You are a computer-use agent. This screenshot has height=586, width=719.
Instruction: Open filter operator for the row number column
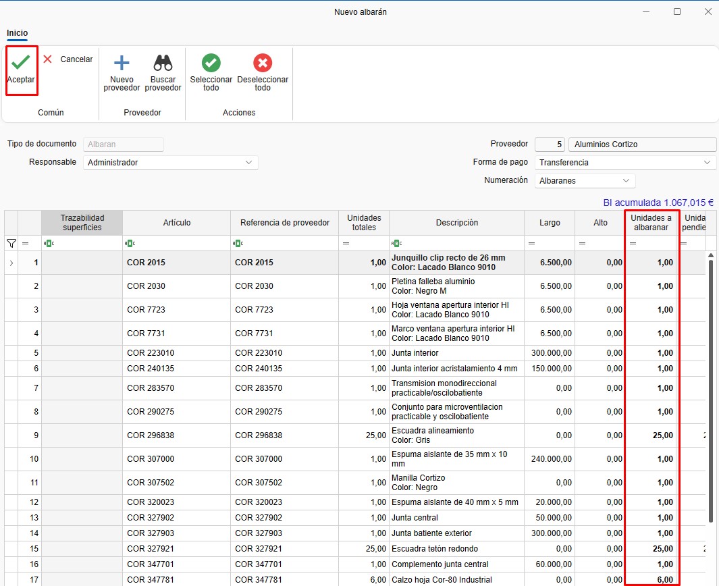click(x=25, y=244)
